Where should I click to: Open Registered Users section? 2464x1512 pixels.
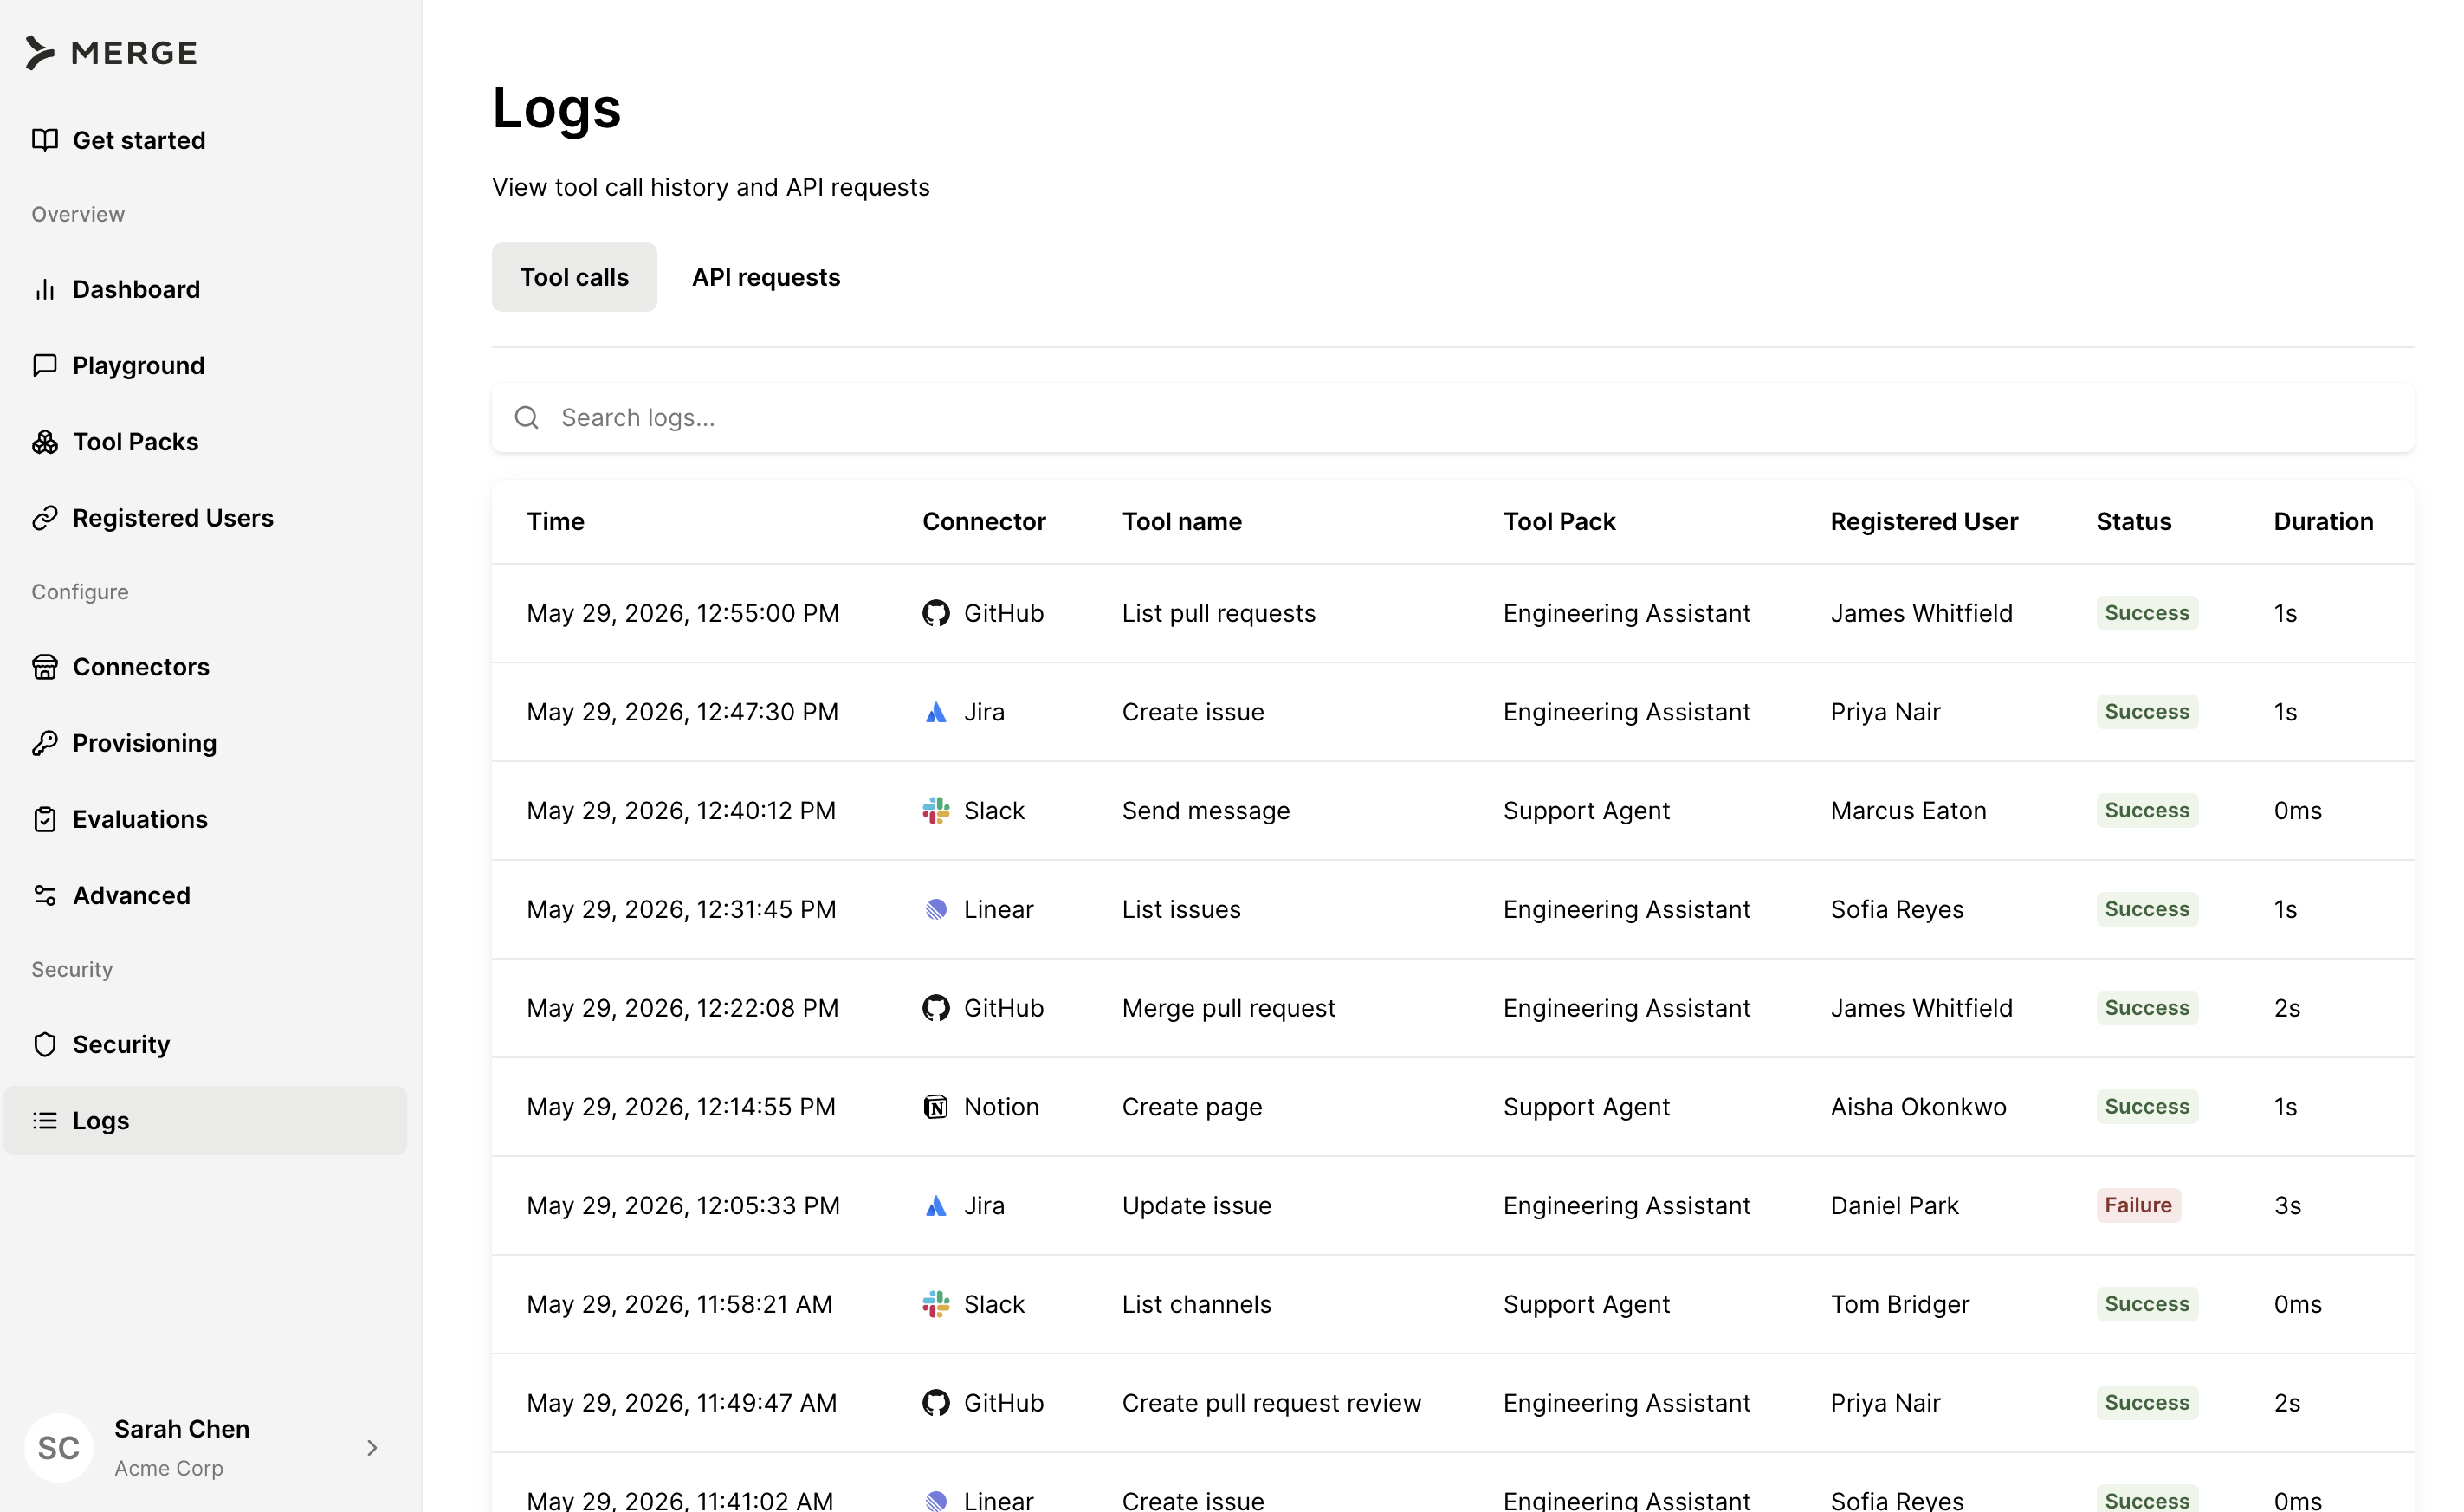point(205,518)
